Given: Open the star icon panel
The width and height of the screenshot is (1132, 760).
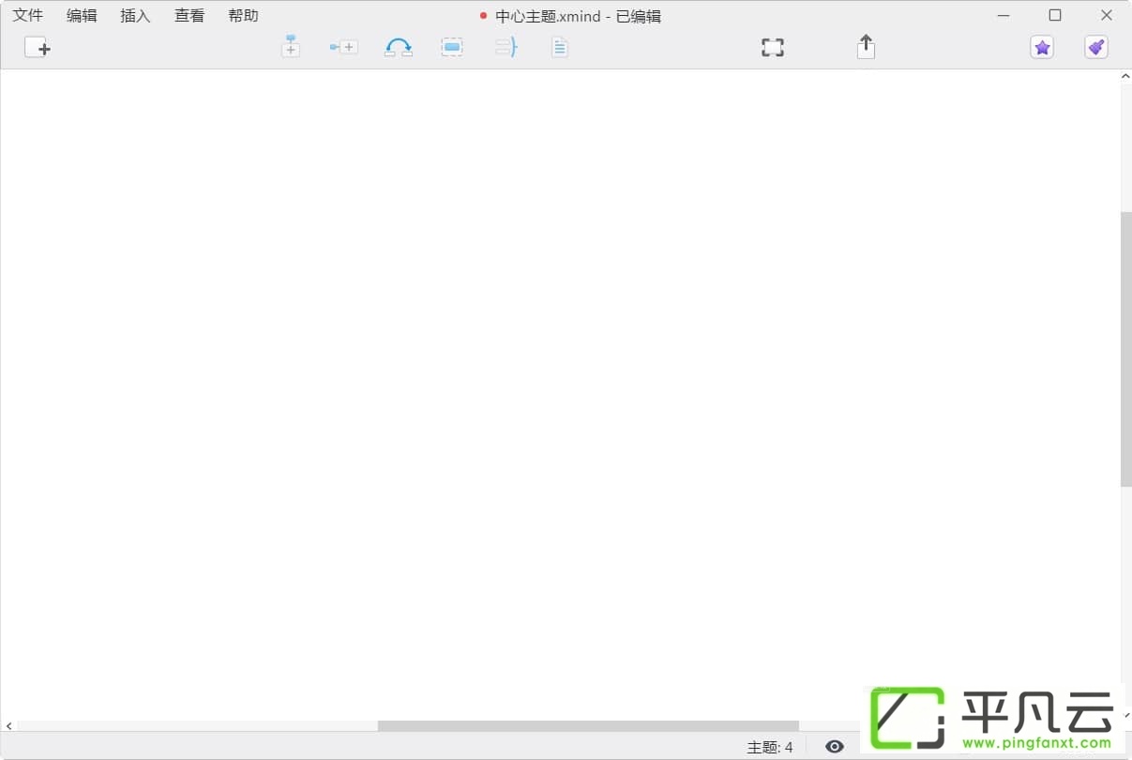Looking at the screenshot, I should (1042, 47).
